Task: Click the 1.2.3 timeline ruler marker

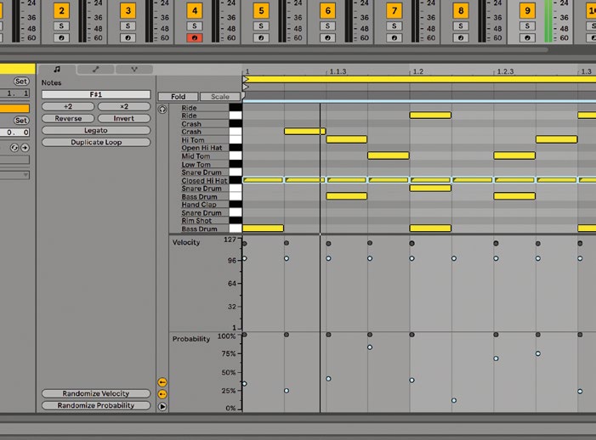Action: (505, 71)
